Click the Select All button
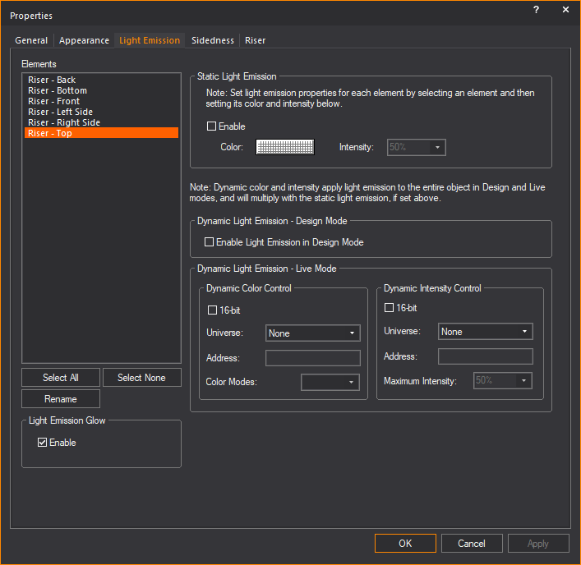Image resolution: width=581 pixels, height=565 pixels. pyautogui.click(x=61, y=378)
